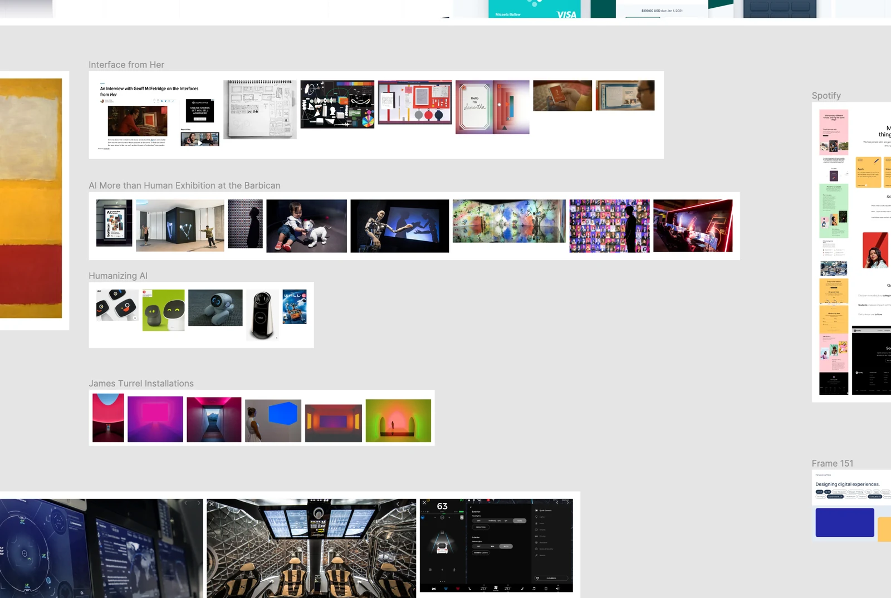The image size is (891, 598).
Task: Select the teal VISA card image
Action: tap(535, 9)
